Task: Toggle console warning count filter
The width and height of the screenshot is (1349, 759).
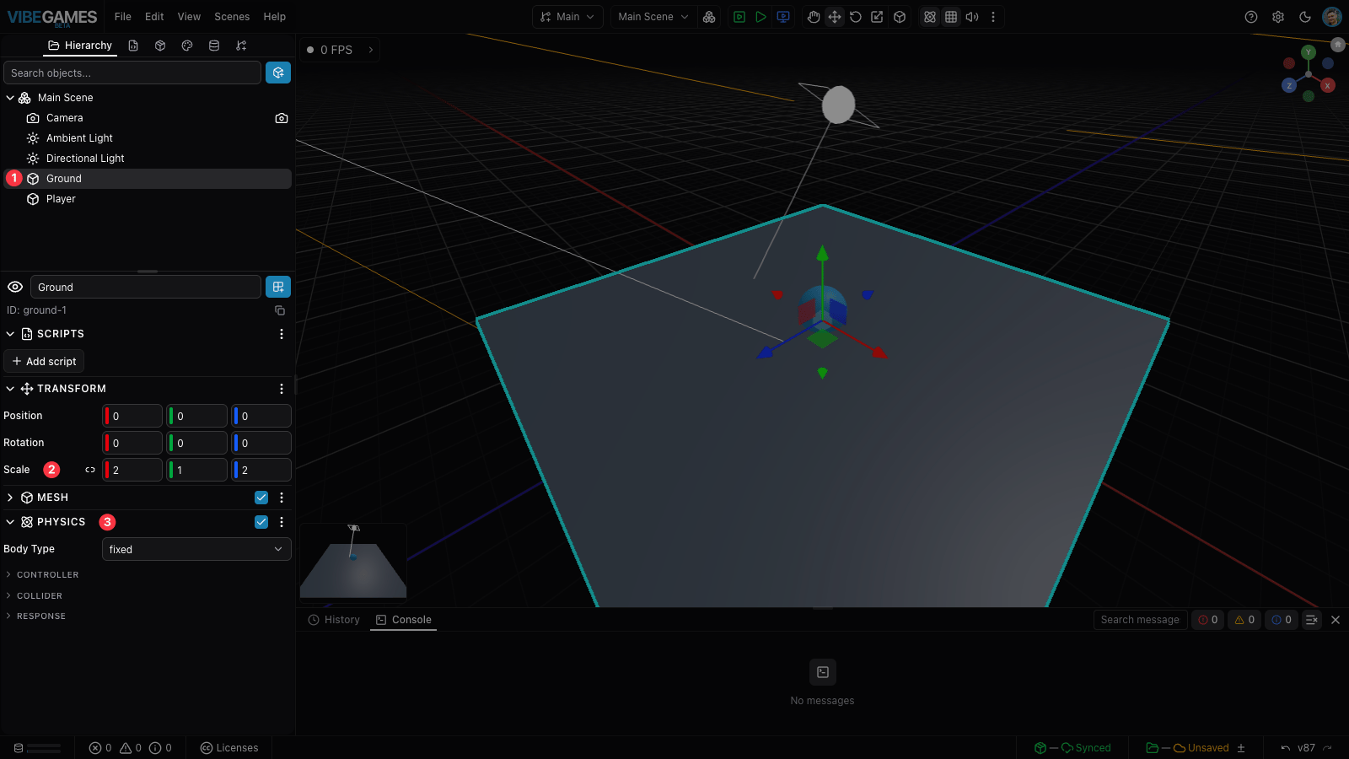Action: point(1244,620)
